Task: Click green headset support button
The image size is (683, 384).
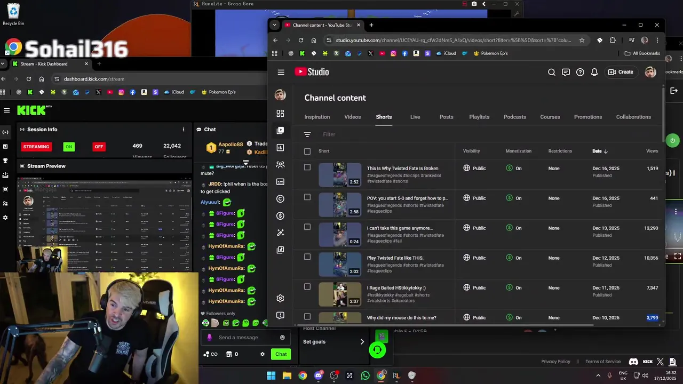Action: [377, 350]
